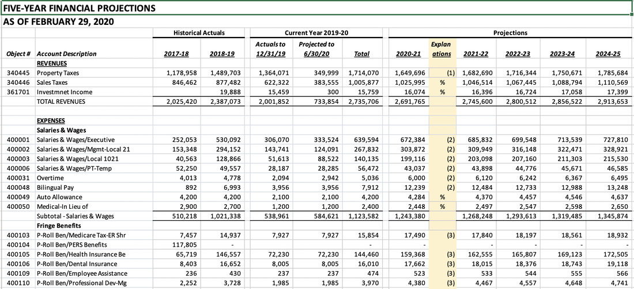Click Salaries & Wages/Local 1021 description
The image size is (634, 289).
77,159
